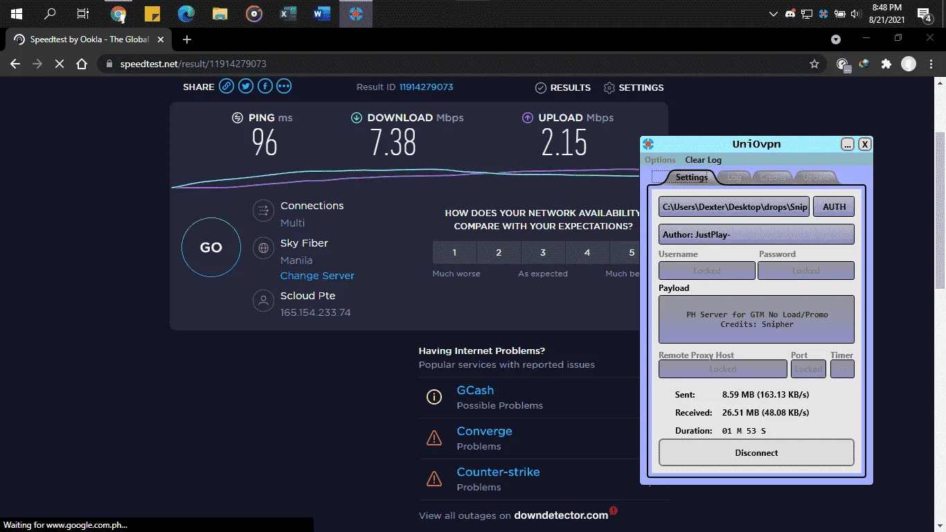
Task: Click the Scloud Pte user icon
Action: point(263,301)
